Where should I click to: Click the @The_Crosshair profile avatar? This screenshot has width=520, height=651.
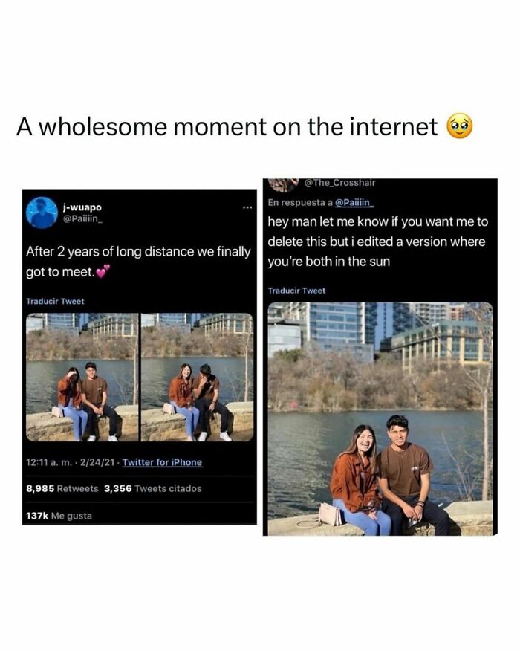[x=284, y=185]
